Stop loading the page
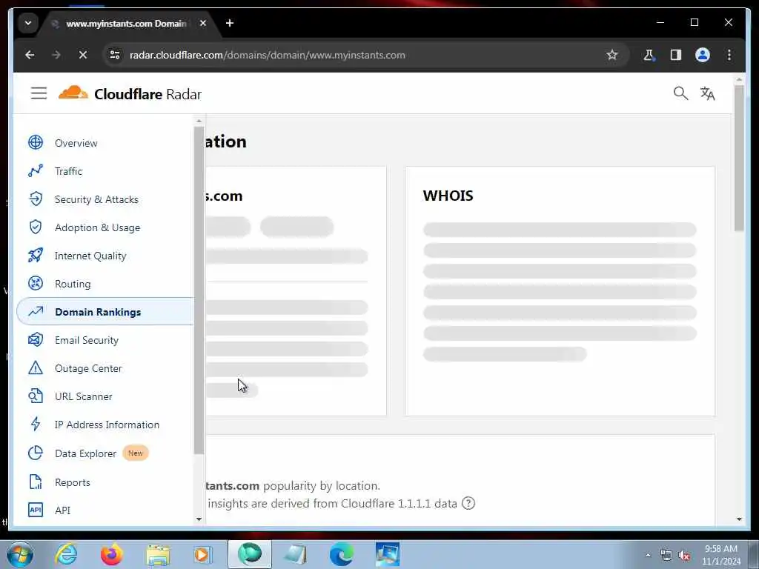The width and height of the screenshot is (759, 569). tap(83, 55)
